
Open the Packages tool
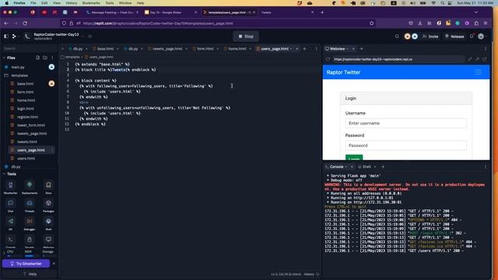pyautogui.click(x=48, y=205)
